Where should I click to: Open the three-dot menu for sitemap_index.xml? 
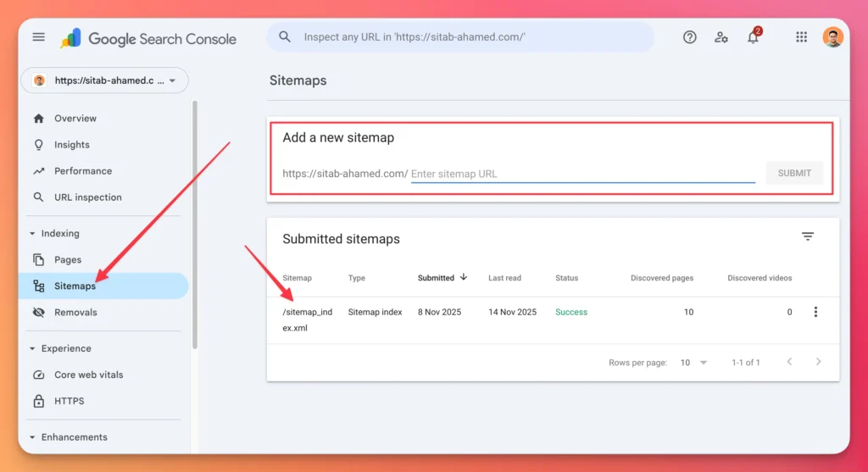[815, 312]
